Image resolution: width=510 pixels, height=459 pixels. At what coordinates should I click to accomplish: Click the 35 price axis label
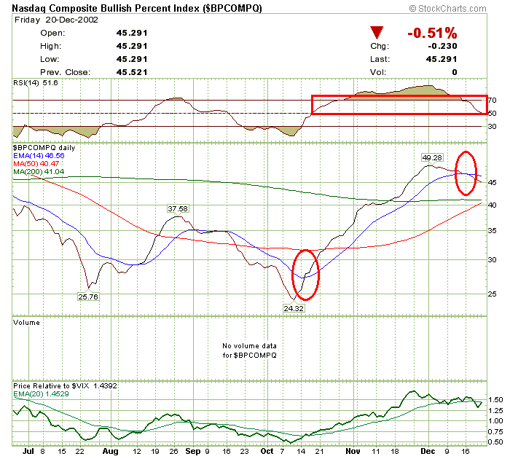492,231
